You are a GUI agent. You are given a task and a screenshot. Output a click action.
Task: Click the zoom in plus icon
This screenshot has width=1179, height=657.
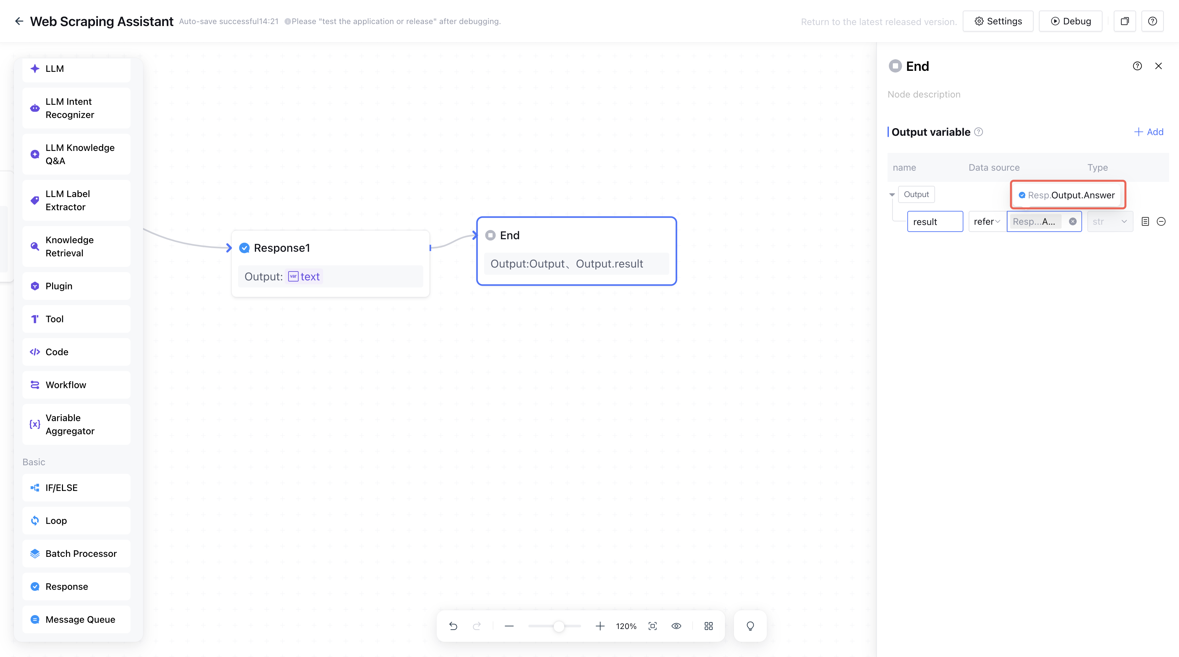[x=600, y=626]
